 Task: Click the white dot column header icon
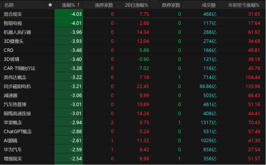(x=50, y=5)
